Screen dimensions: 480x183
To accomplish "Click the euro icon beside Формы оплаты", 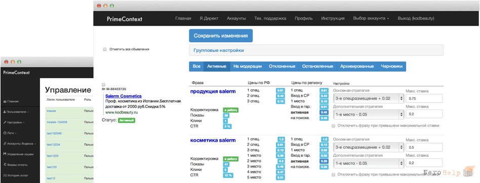I will click(x=5, y=165).
